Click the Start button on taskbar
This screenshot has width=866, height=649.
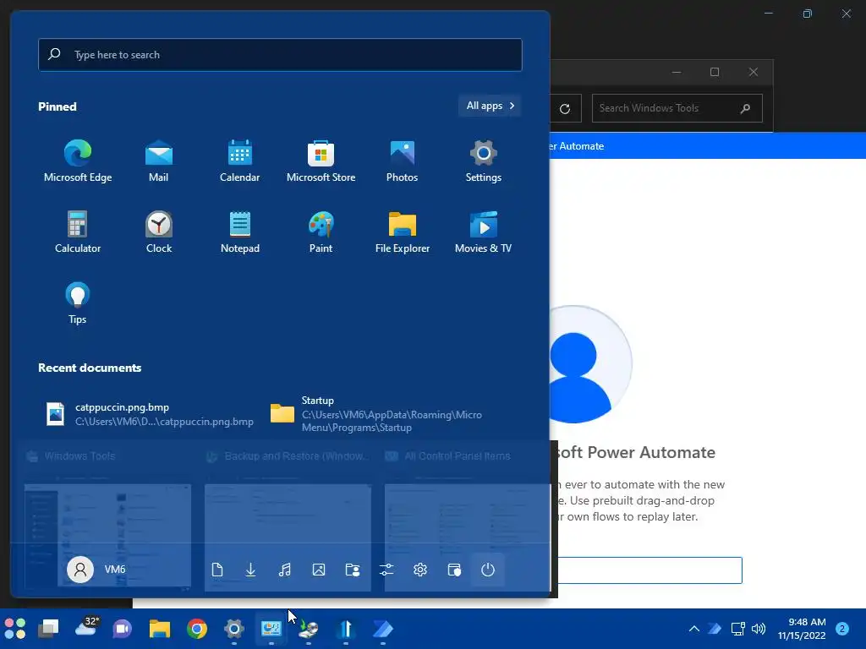[x=15, y=629]
